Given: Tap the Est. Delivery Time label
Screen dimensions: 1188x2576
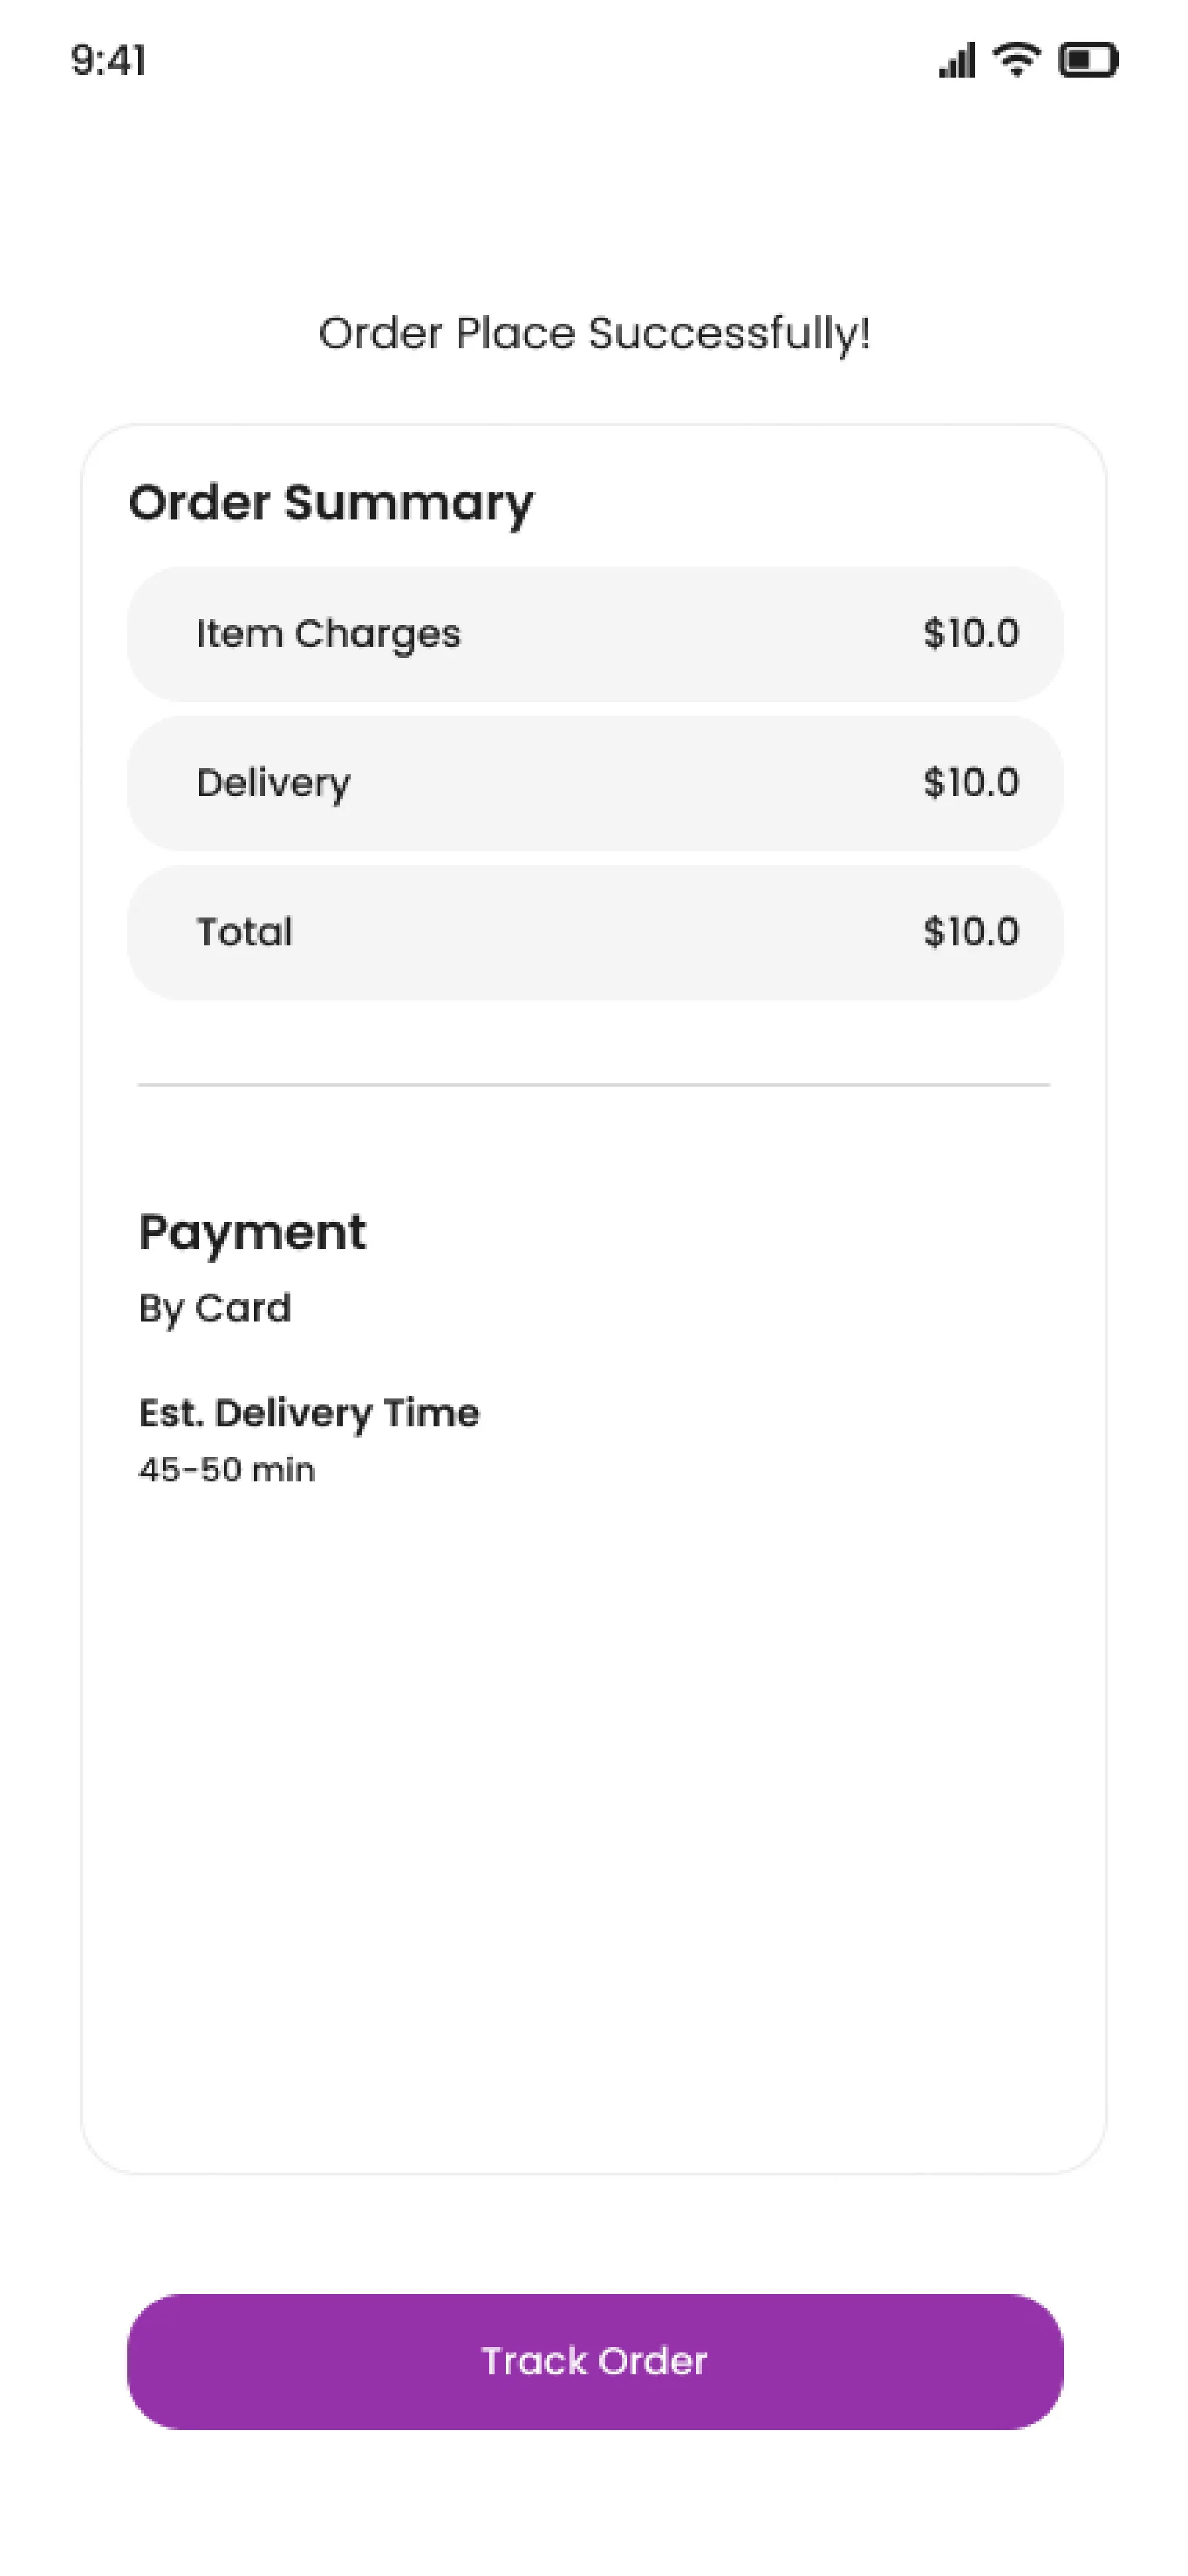Looking at the screenshot, I should tap(309, 1413).
